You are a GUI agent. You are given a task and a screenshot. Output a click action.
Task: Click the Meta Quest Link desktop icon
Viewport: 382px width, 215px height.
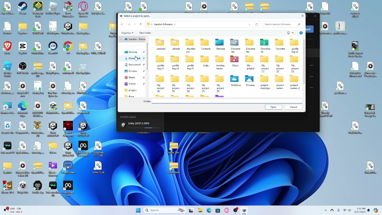tap(68, 189)
